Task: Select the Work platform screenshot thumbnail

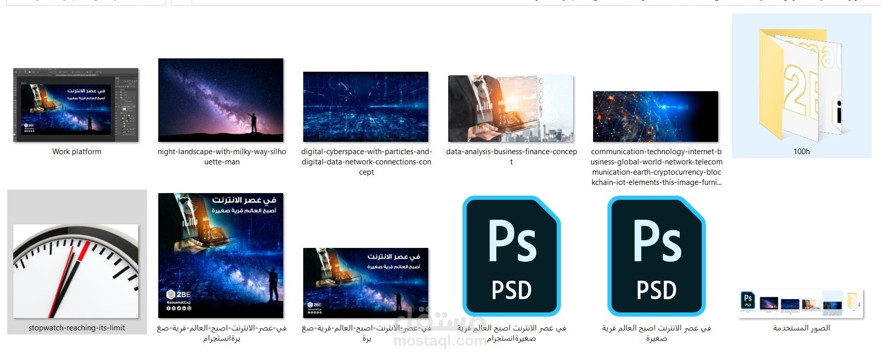Action: pyautogui.click(x=76, y=105)
